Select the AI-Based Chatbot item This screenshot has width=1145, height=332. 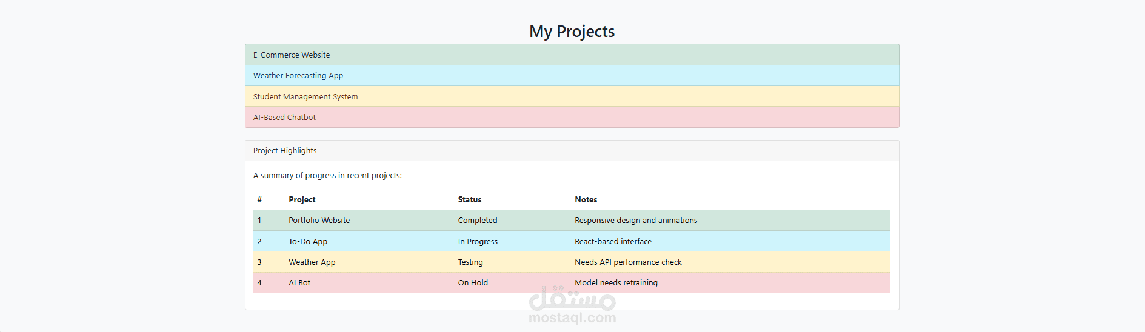[572, 117]
